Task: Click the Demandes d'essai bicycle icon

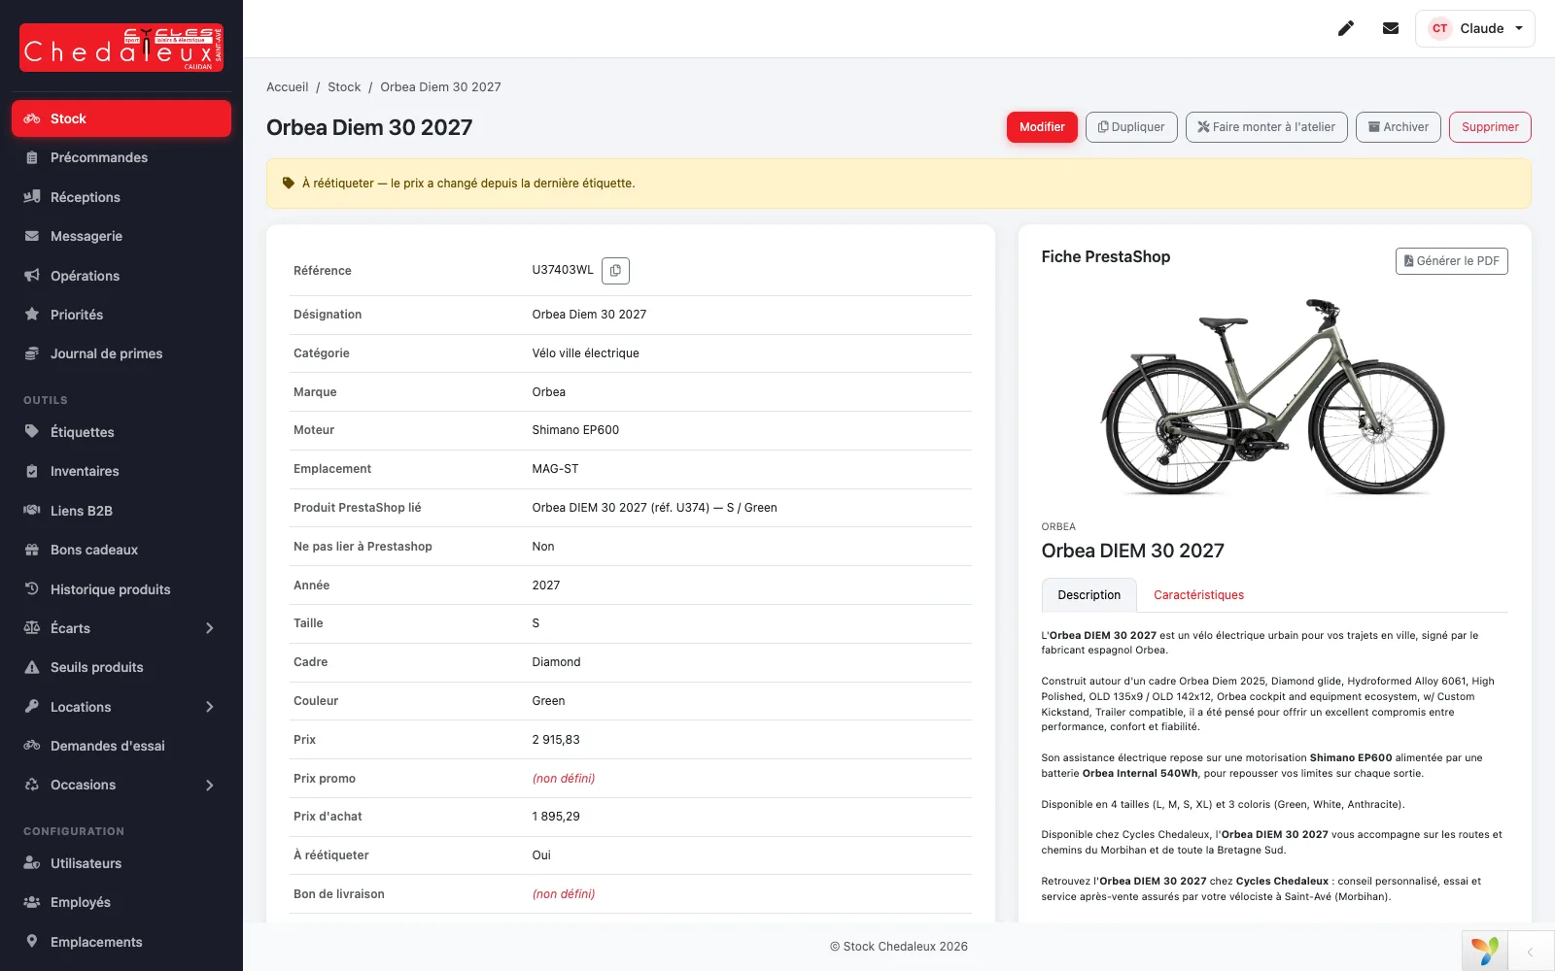Action: point(32,746)
